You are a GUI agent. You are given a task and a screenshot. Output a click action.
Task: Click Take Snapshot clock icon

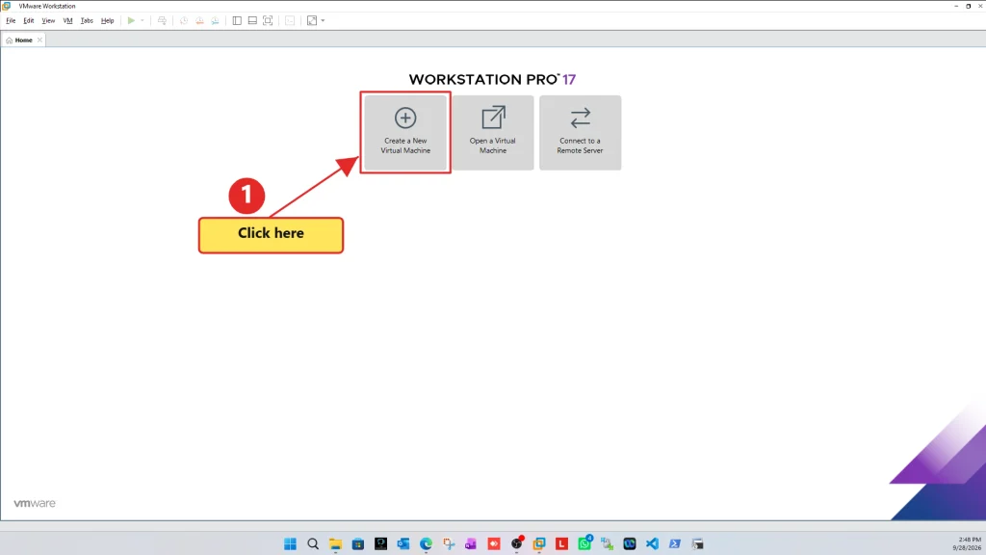pos(184,21)
